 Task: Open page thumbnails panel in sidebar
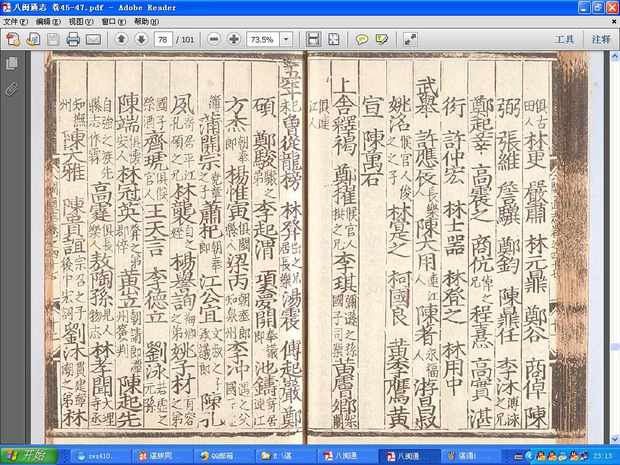[x=12, y=63]
